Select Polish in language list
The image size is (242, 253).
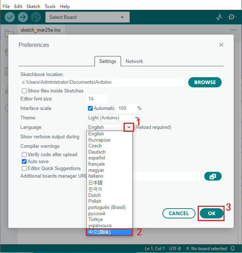pyautogui.click(x=109, y=201)
